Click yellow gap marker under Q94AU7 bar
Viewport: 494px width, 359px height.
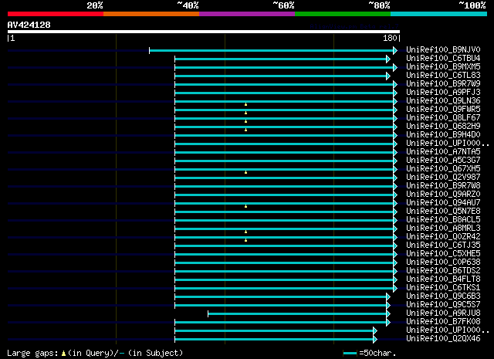click(x=245, y=206)
